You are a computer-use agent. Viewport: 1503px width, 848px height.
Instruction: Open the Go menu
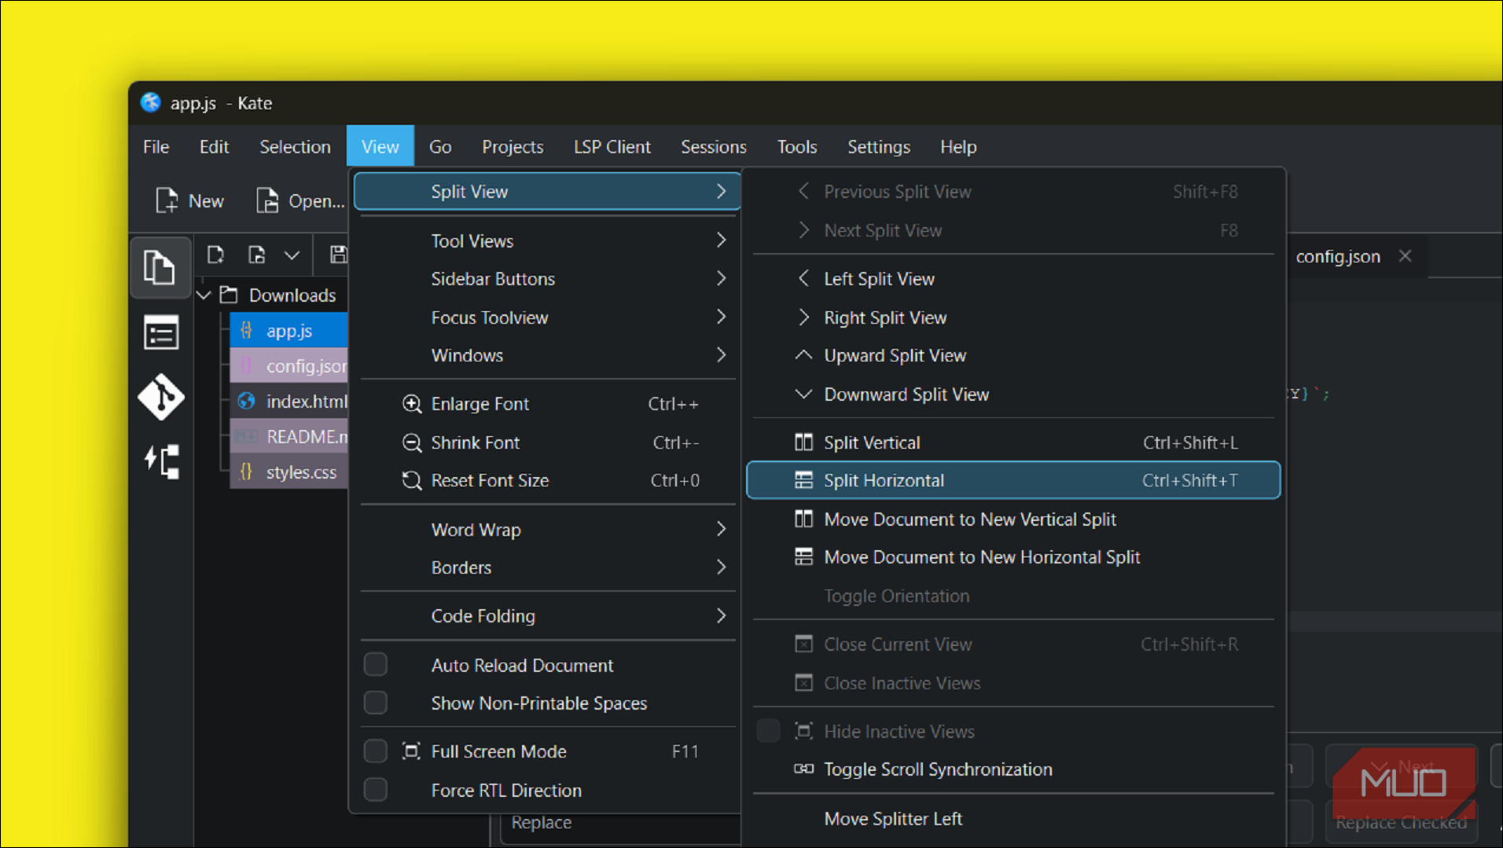(x=440, y=146)
